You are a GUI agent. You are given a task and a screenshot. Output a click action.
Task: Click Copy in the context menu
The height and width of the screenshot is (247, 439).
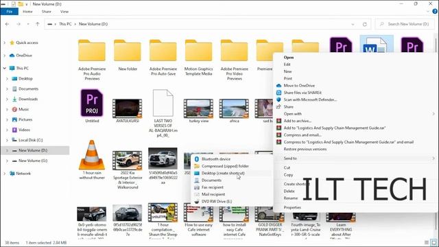pyautogui.click(x=288, y=175)
